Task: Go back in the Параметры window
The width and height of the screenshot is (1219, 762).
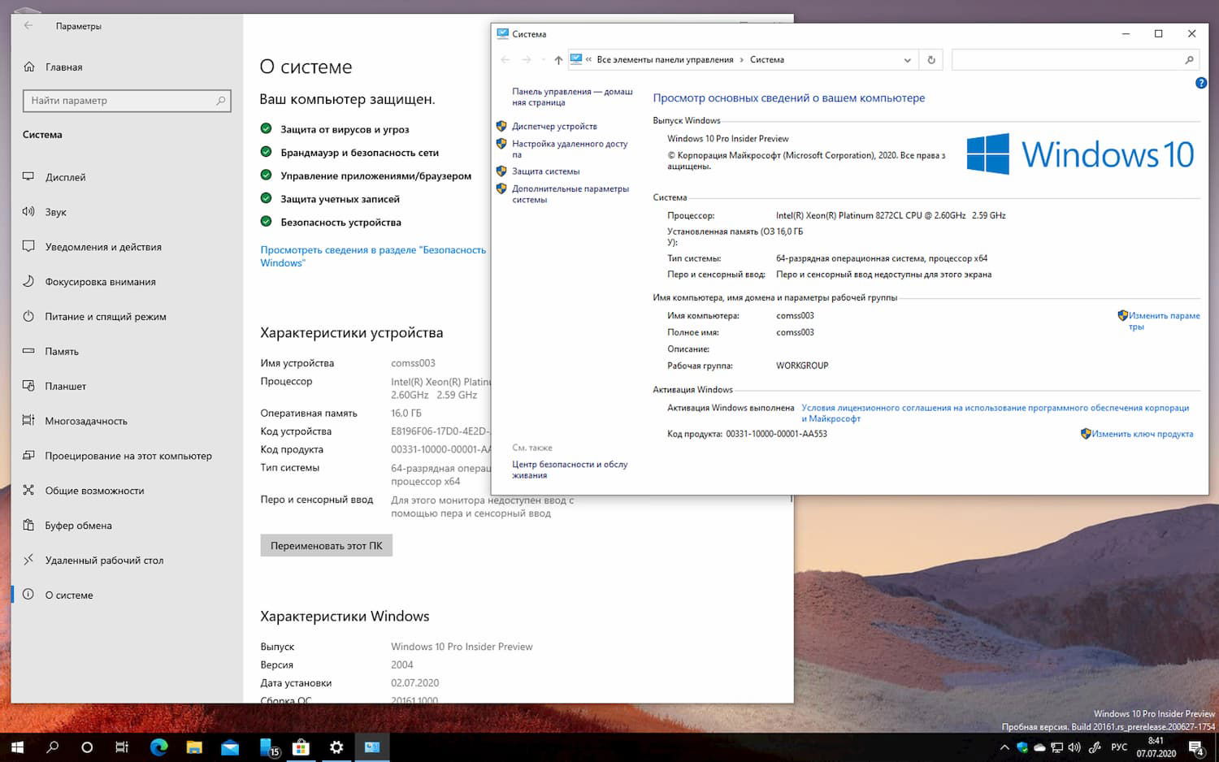Action: pos(28,26)
